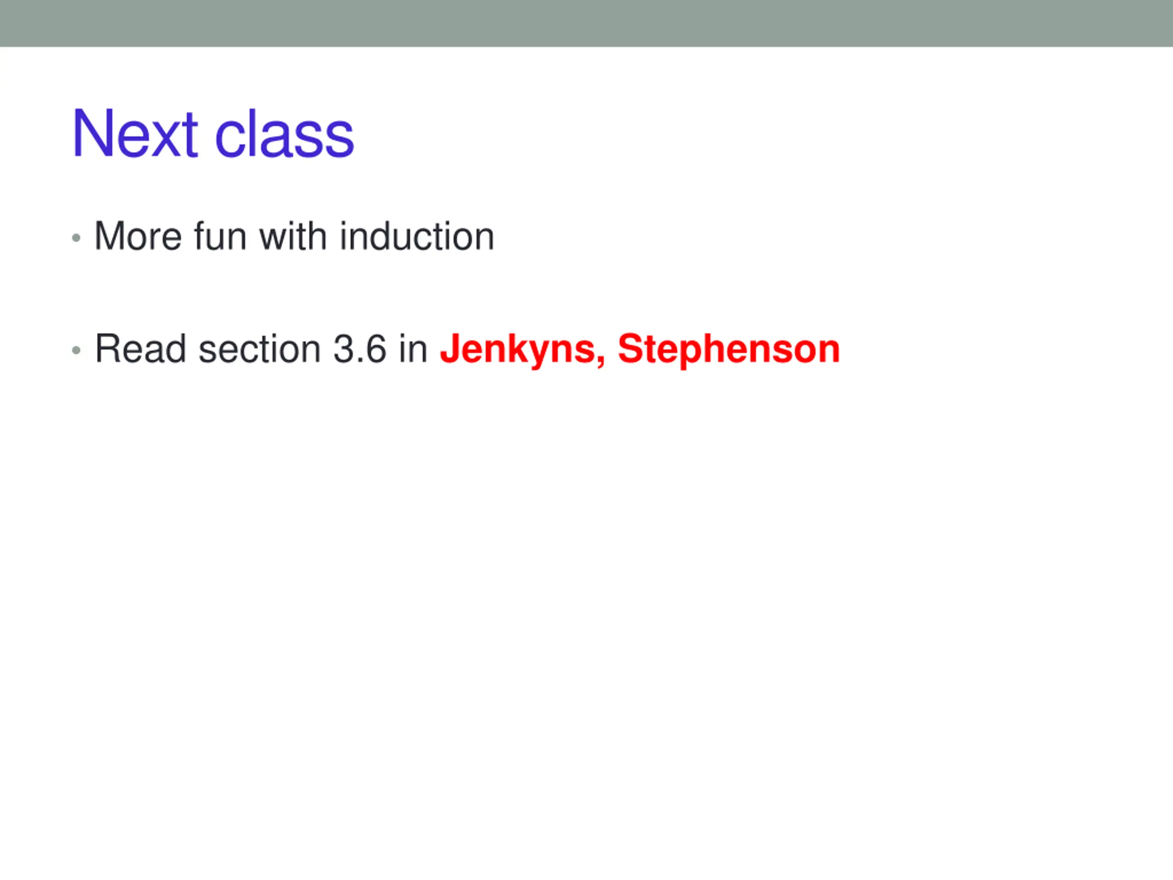Click the bullet dot before "Read section"
The height and width of the screenshot is (880, 1173).
(77, 350)
